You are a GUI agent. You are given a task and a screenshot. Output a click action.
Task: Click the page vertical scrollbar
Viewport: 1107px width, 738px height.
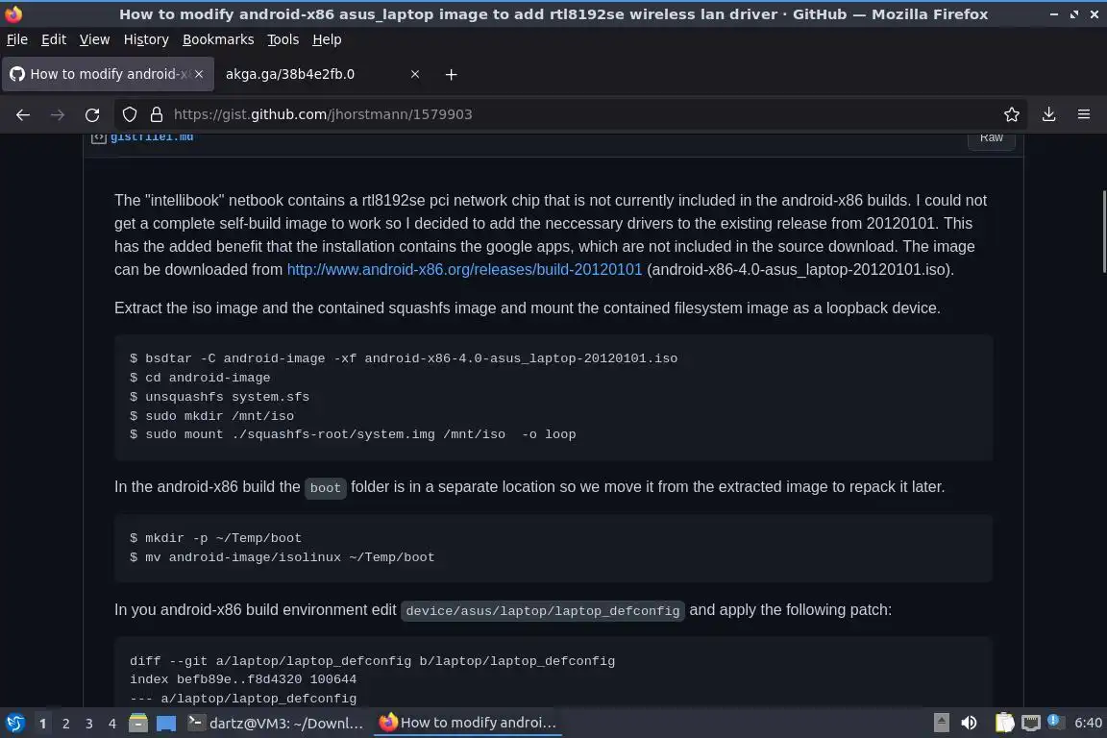click(1103, 232)
